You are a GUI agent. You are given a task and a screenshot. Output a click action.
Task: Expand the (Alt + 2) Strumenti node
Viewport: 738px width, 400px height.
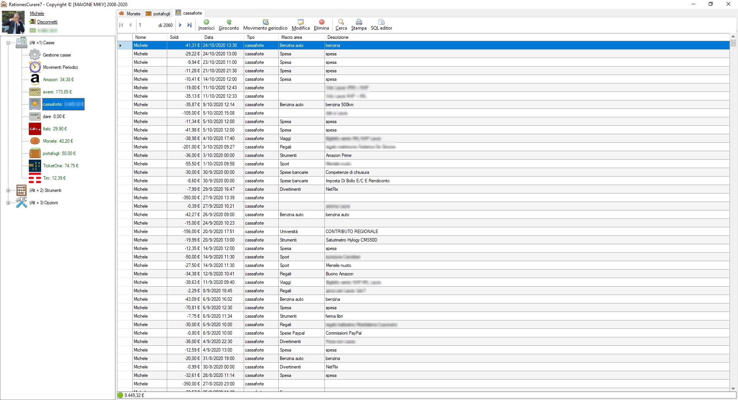pos(8,191)
